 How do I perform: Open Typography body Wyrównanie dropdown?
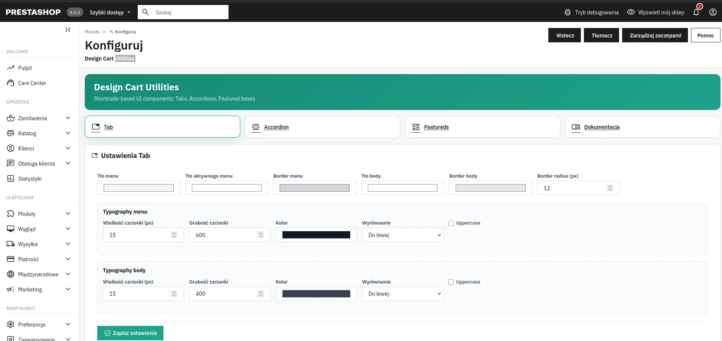click(x=402, y=294)
